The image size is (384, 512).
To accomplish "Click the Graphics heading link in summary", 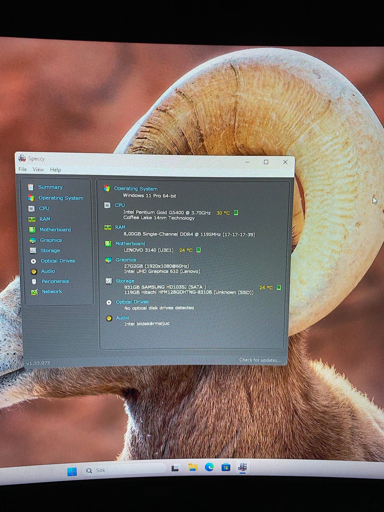I will tap(126, 260).
